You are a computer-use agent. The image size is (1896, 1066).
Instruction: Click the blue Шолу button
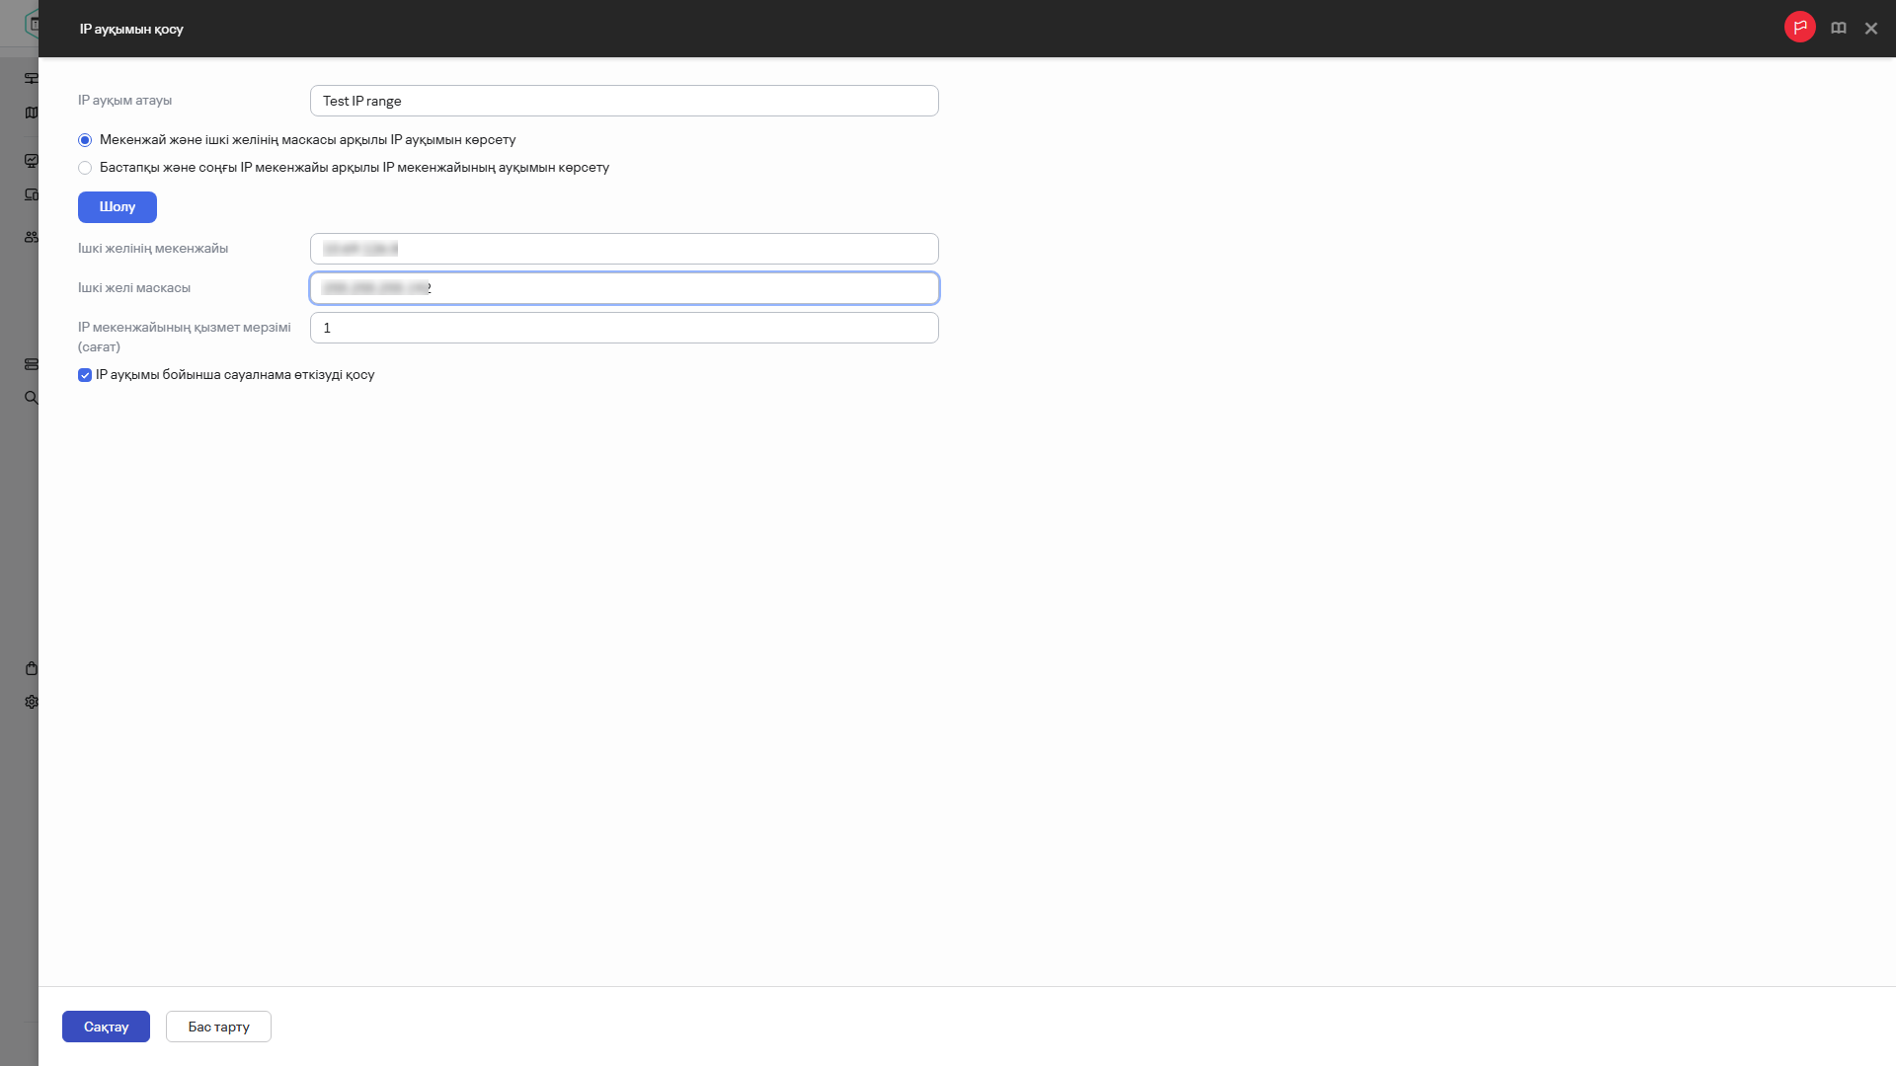(x=117, y=207)
